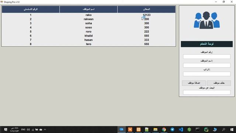Click the battery tray icon
The image size is (236, 133).
click(37, 130)
